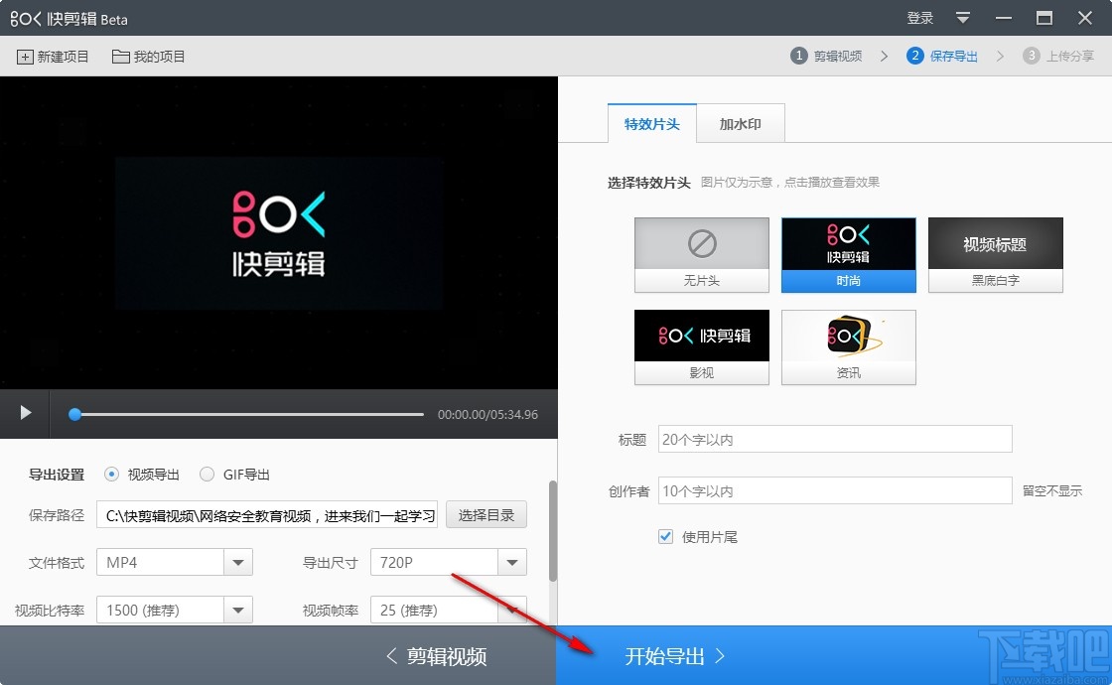Toggle 使用片尾 checkbox
The image size is (1112, 685).
(x=665, y=537)
